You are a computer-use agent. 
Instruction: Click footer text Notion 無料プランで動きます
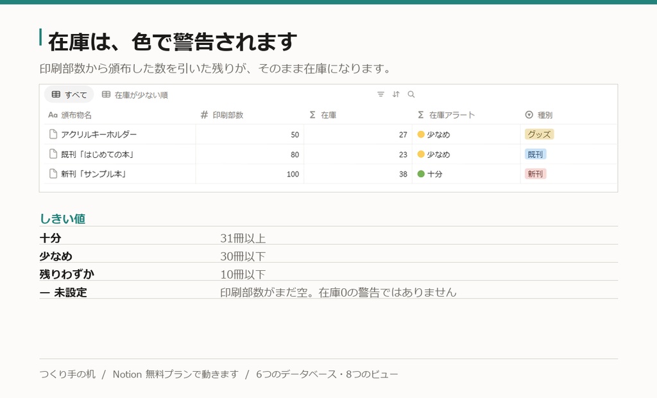coord(176,374)
